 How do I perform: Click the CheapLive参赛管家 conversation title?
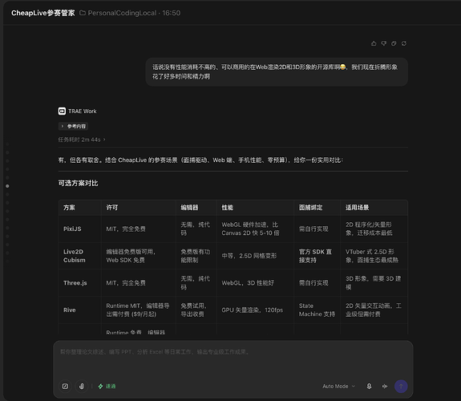click(43, 13)
